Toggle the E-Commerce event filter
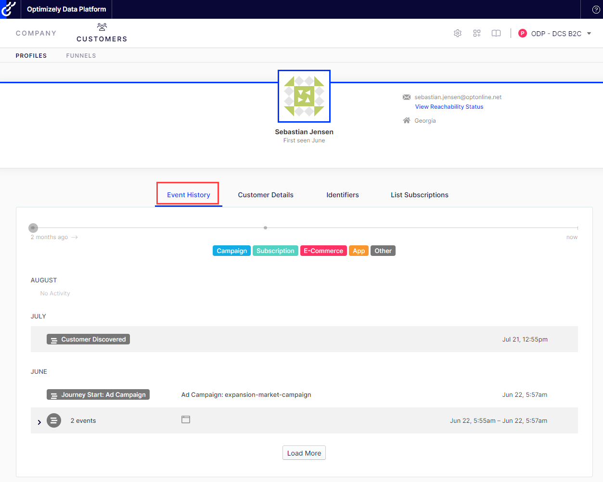Image resolution: width=603 pixels, height=482 pixels. 323,251
